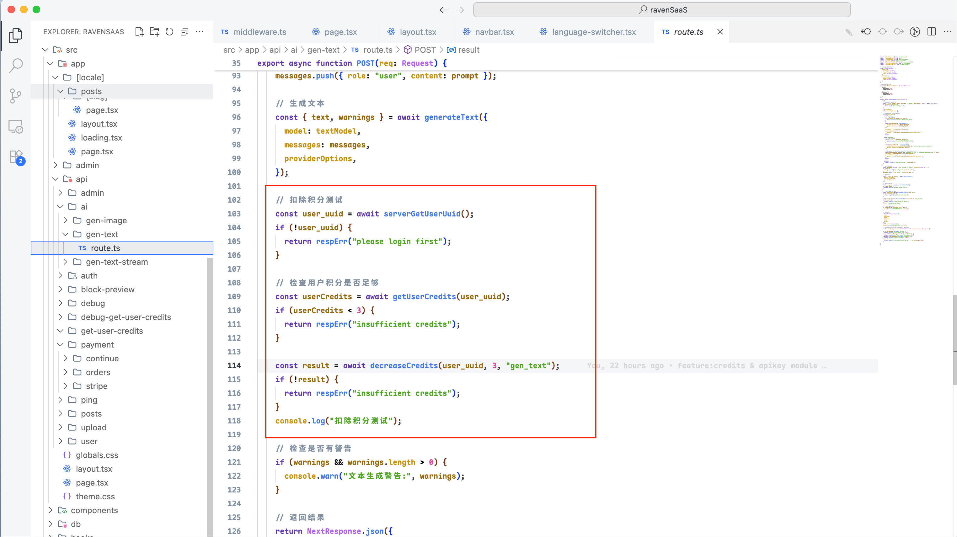
Task: Click line number 114 in gutter
Action: pos(234,366)
